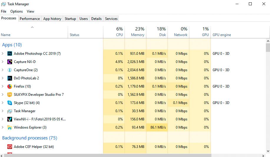Screen dimensions: 270x157
Task: Sort processes by CPU column
Action: 114,32
